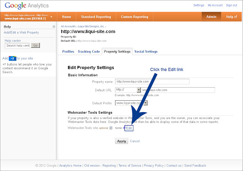Open My Account link

(x=215, y=5)
